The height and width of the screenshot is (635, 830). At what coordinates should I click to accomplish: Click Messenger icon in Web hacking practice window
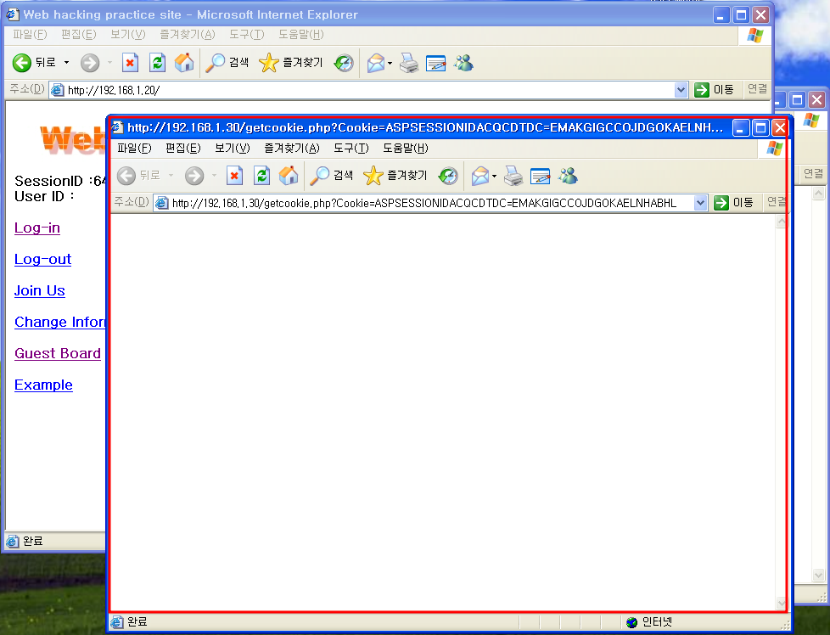point(463,63)
